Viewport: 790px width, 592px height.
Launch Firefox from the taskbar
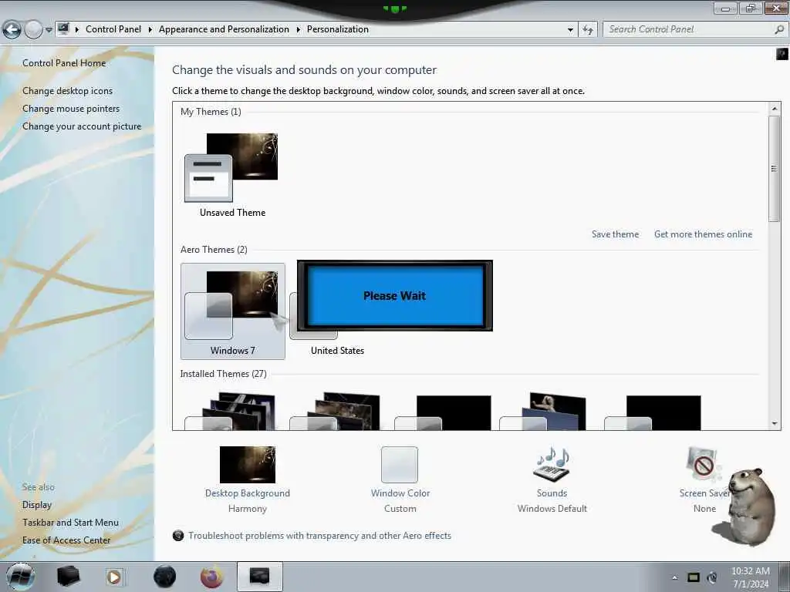click(x=211, y=577)
